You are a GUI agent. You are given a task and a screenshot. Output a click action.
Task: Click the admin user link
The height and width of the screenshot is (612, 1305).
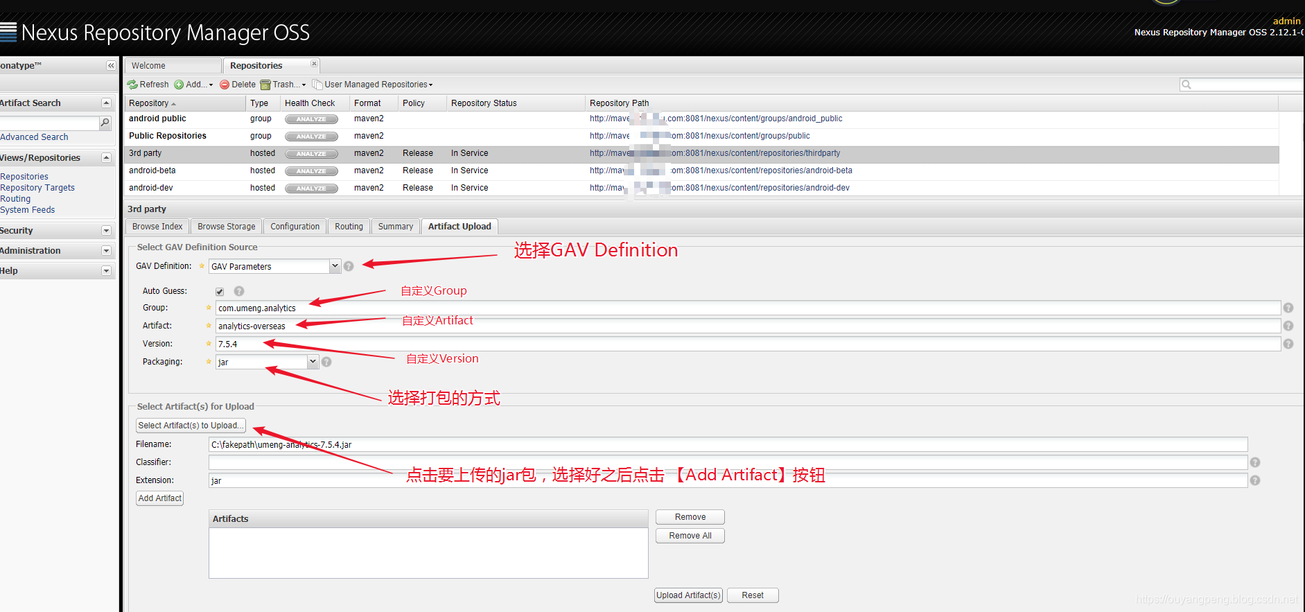click(x=1286, y=21)
